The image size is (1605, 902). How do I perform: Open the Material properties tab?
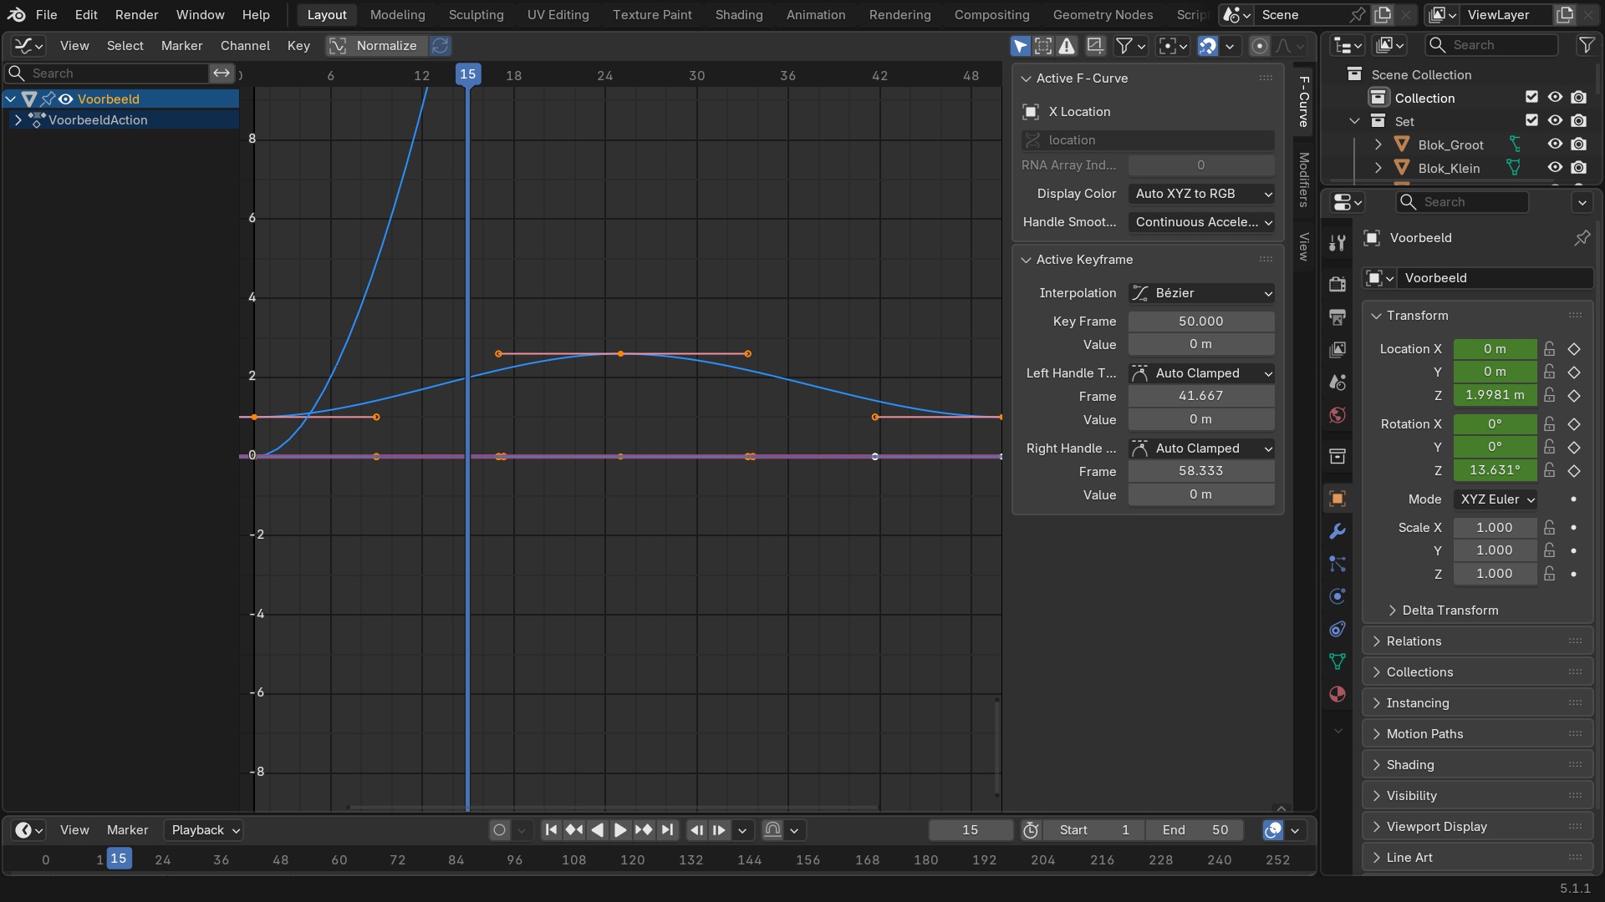(1337, 694)
